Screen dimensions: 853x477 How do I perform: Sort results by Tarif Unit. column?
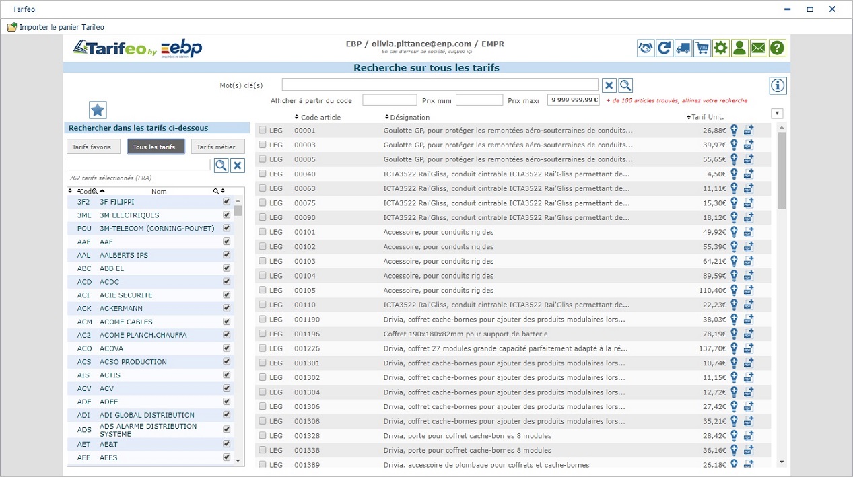704,118
